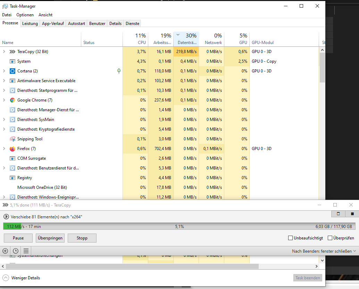
Task: Expand the Diensthost: SysMain row
Action: (4, 120)
